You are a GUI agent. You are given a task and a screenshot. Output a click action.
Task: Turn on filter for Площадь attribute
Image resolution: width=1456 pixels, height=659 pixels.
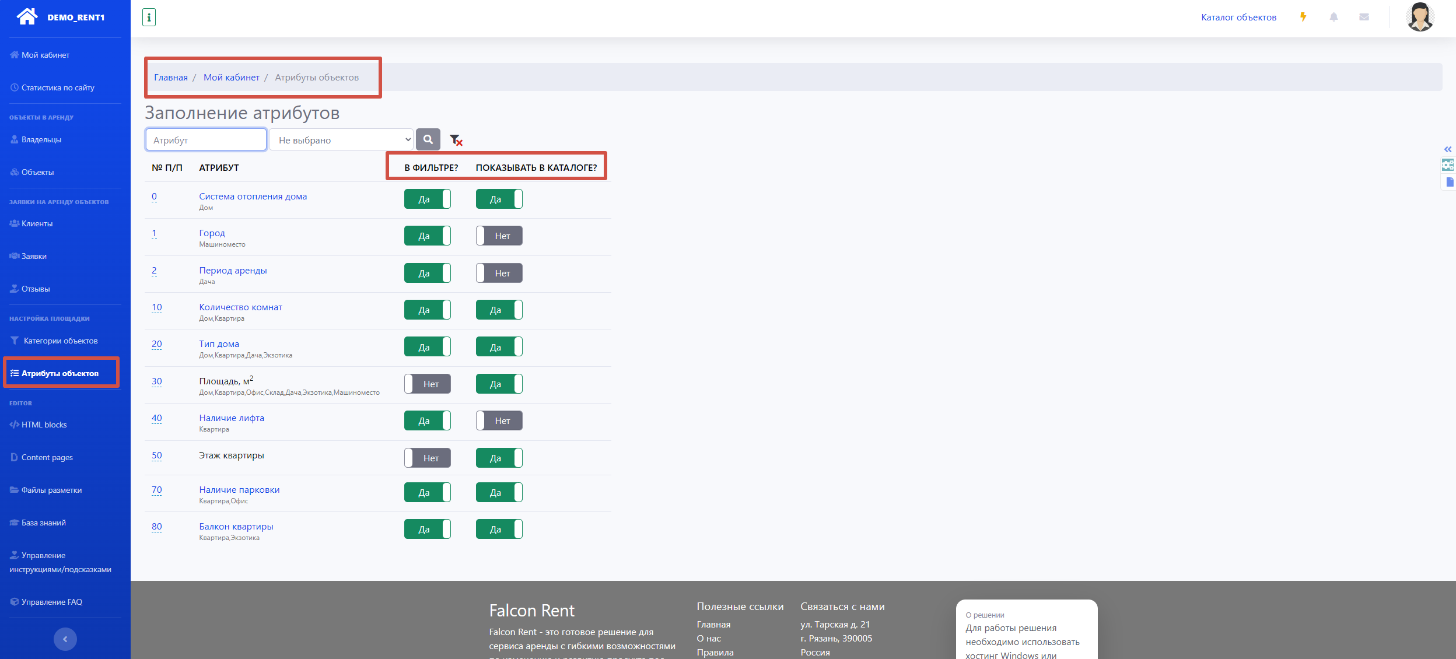pos(427,384)
